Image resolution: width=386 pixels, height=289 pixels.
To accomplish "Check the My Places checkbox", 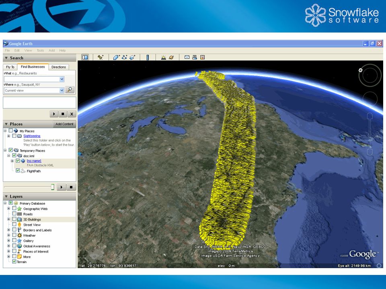I will click(x=10, y=130).
